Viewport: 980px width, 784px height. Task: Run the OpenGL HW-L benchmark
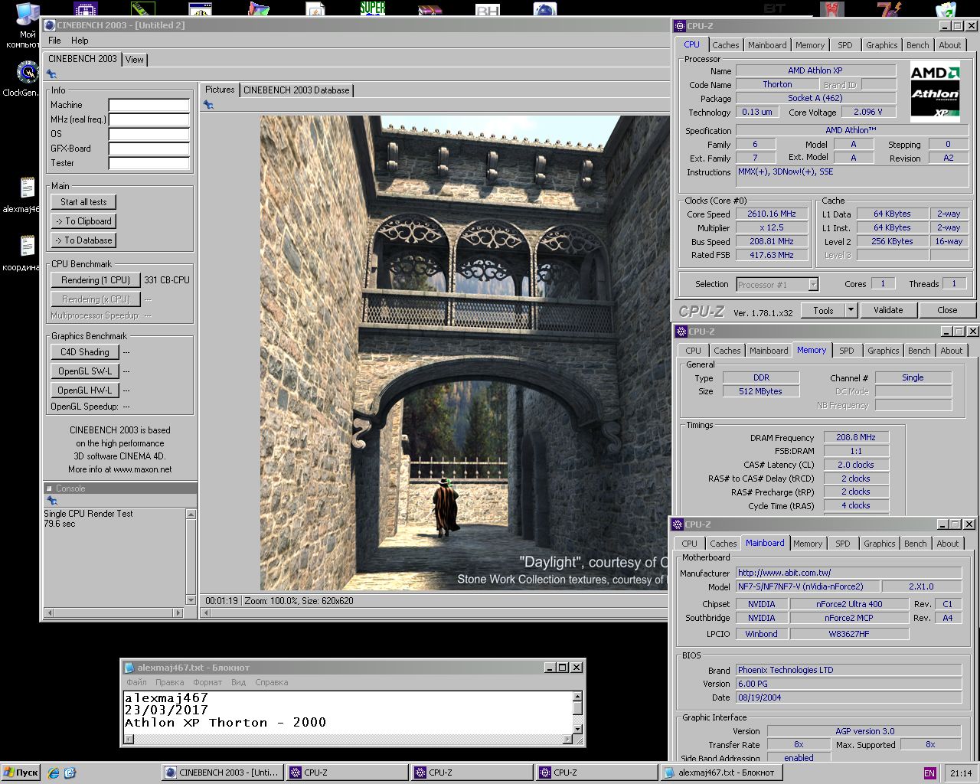[x=85, y=390]
